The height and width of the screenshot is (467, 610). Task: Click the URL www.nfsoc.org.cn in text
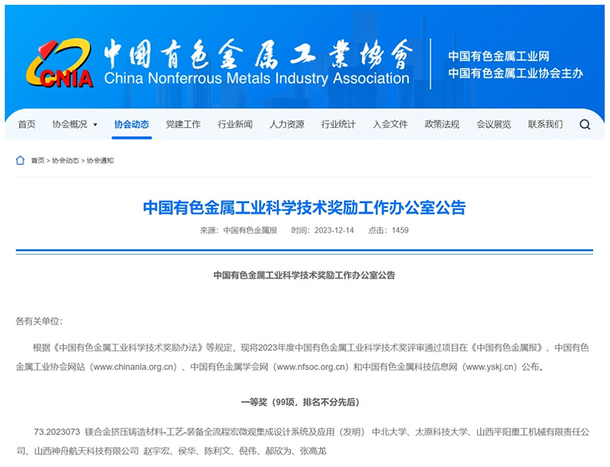312,367
